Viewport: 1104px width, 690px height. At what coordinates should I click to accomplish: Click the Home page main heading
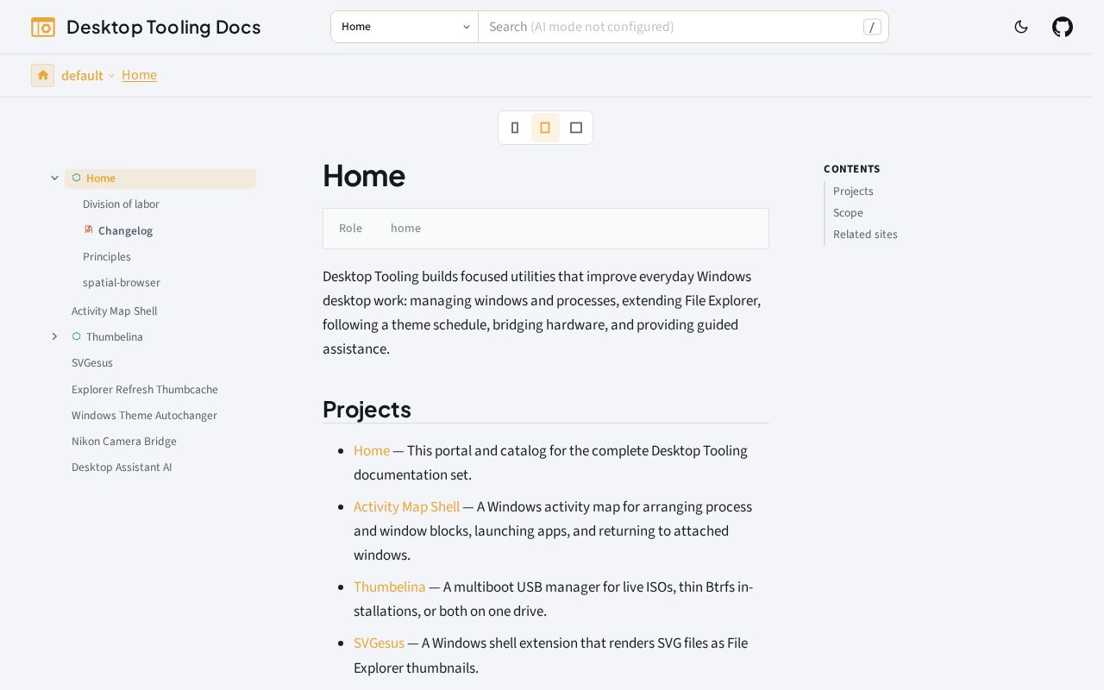(x=364, y=176)
